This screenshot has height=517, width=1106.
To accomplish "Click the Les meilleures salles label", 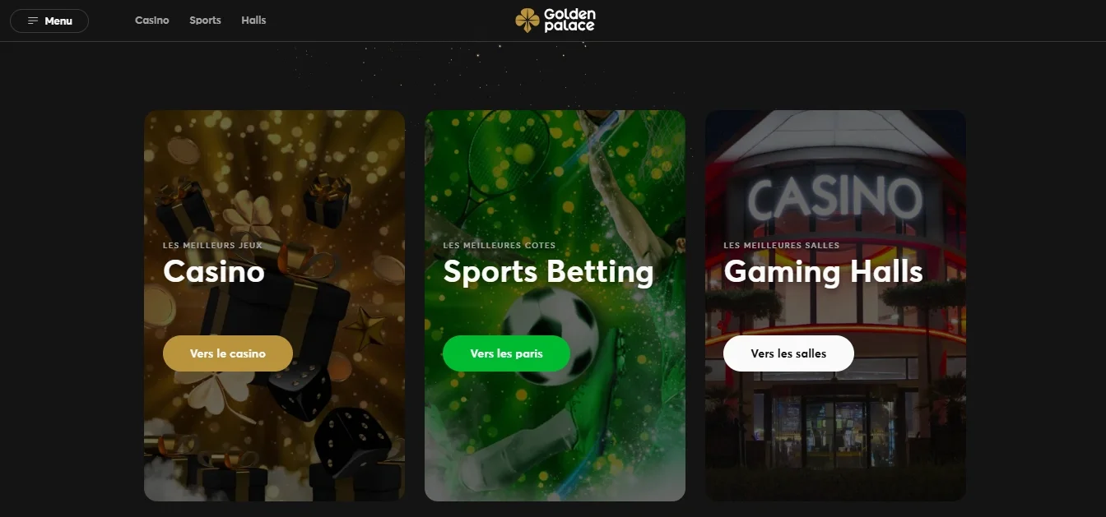I will pos(782,246).
